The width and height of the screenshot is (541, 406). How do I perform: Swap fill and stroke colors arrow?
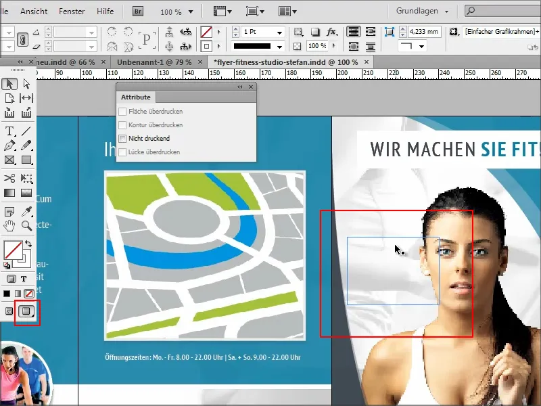[28, 244]
